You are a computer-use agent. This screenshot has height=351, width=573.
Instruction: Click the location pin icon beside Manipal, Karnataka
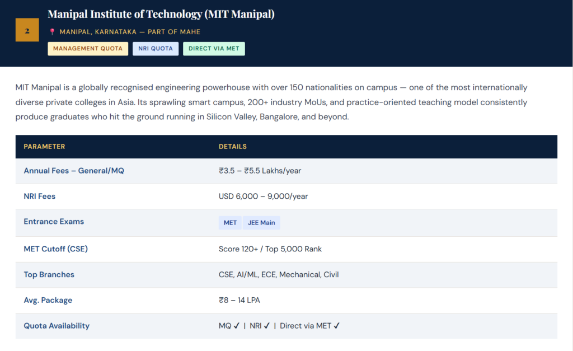[53, 32]
